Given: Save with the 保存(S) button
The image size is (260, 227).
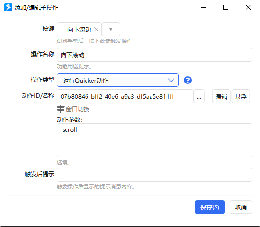Looking at the screenshot, I should tap(210, 207).
